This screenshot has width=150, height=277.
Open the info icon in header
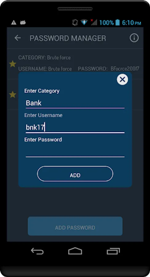(x=134, y=38)
